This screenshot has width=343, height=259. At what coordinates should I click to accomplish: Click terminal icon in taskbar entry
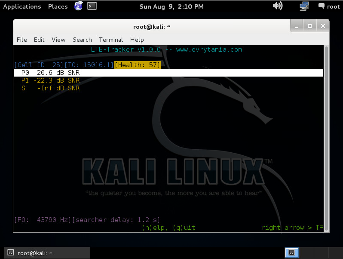click(x=11, y=253)
